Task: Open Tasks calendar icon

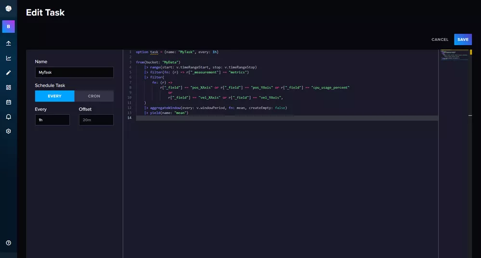Action: click(x=8, y=102)
